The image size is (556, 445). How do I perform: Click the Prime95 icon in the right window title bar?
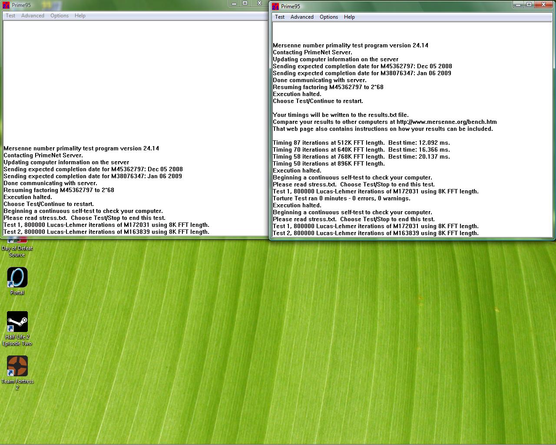[x=275, y=6]
